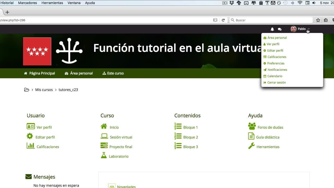Choose Ver perfil from user dropdown

pyautogui.click(x=273, y=44)
